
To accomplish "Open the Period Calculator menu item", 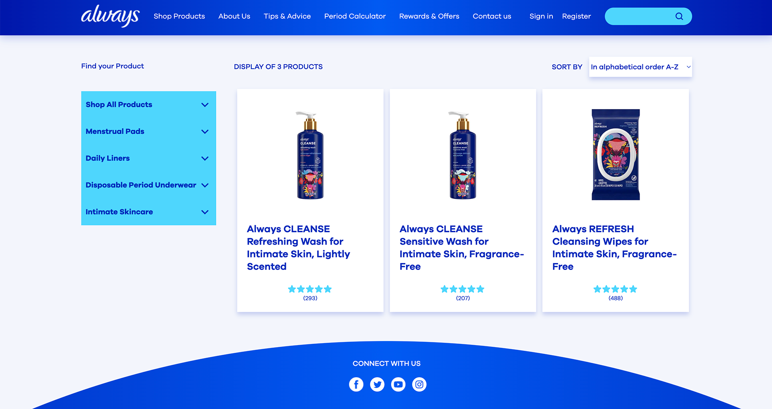I will [x=355, y=16].
